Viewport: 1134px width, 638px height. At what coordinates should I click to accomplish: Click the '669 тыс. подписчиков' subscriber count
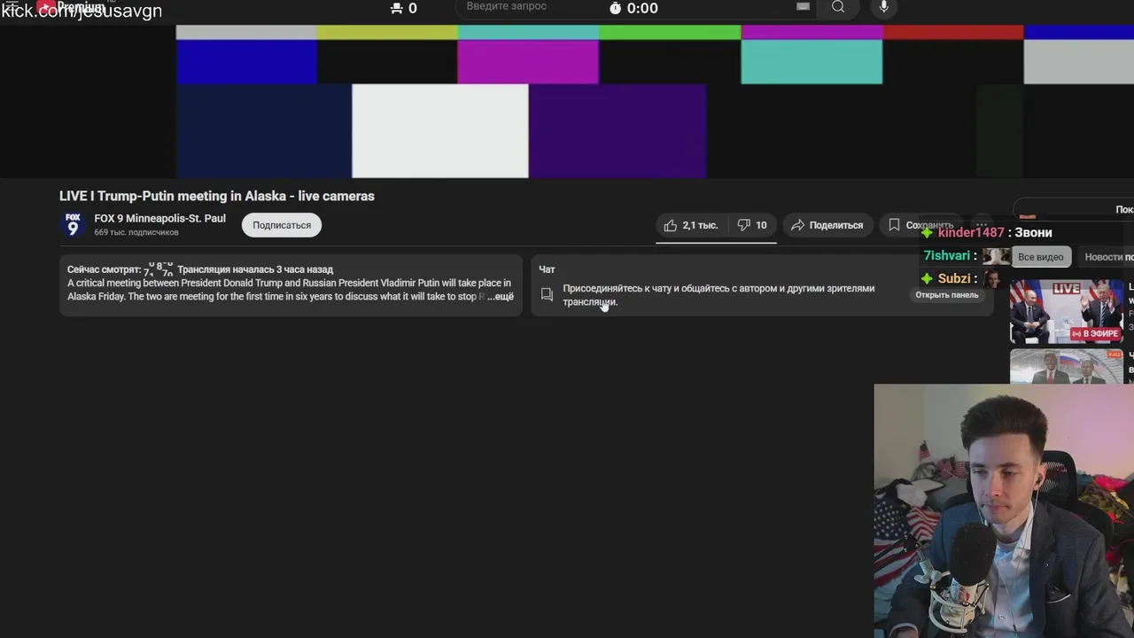136,232
